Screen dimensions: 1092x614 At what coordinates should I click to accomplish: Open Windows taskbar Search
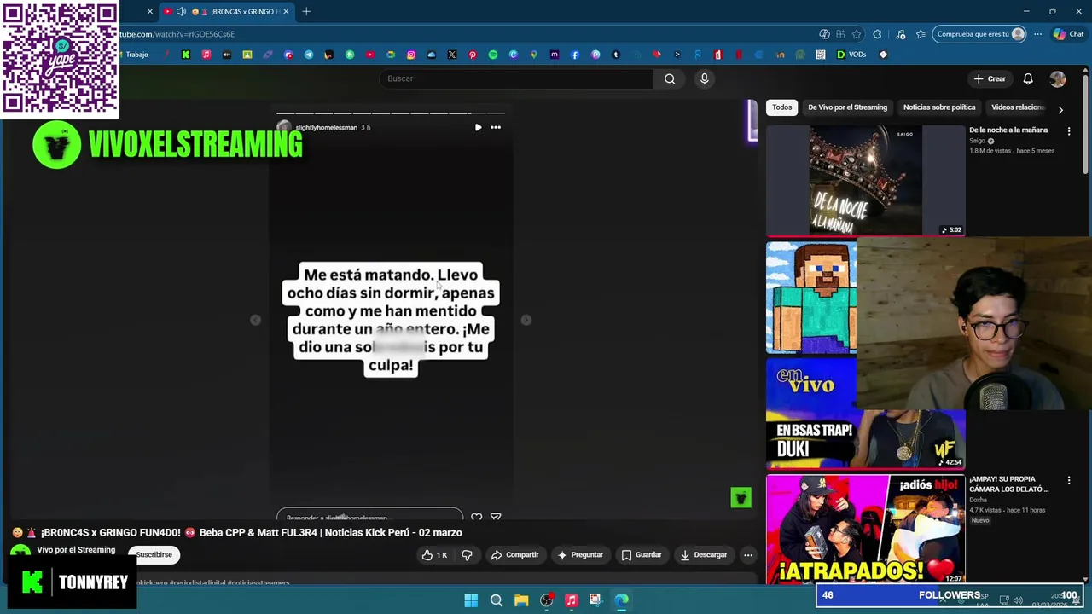point(496,600)
